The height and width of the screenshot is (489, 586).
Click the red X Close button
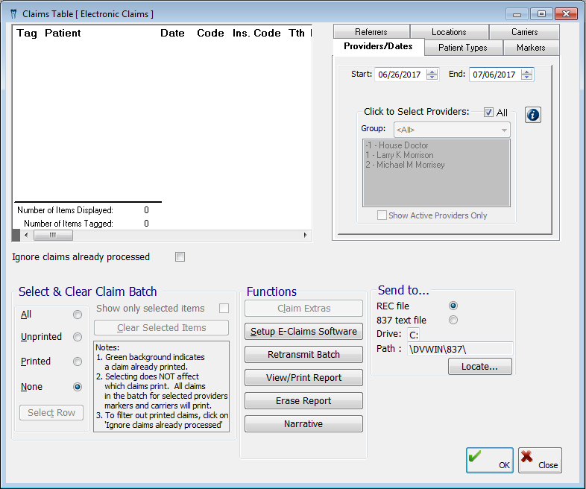(x=540, y=460)
